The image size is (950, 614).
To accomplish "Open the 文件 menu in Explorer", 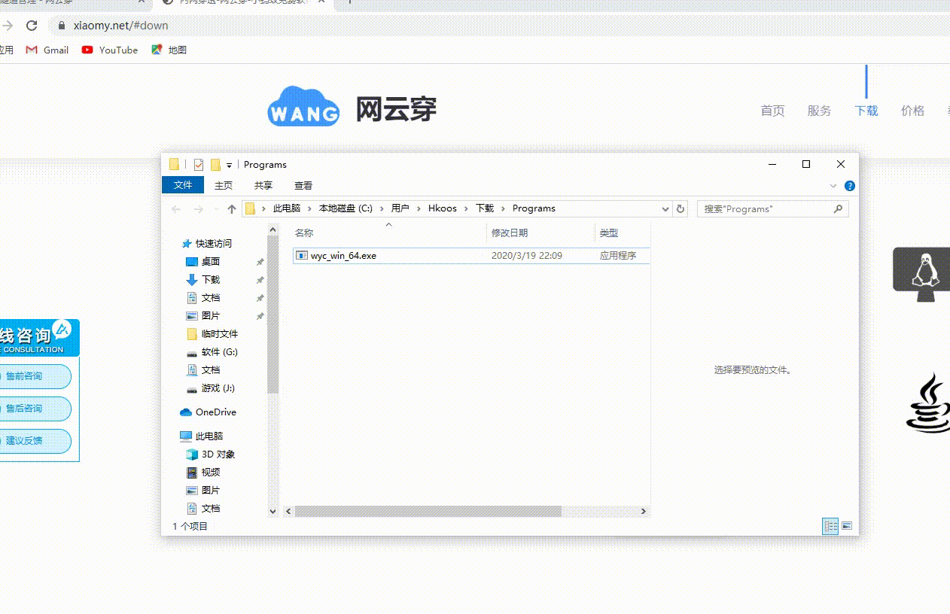I will (183, 186).
